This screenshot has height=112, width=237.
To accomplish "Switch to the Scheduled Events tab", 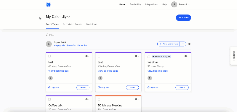I will pyautogui.click(x=72, y=24).
